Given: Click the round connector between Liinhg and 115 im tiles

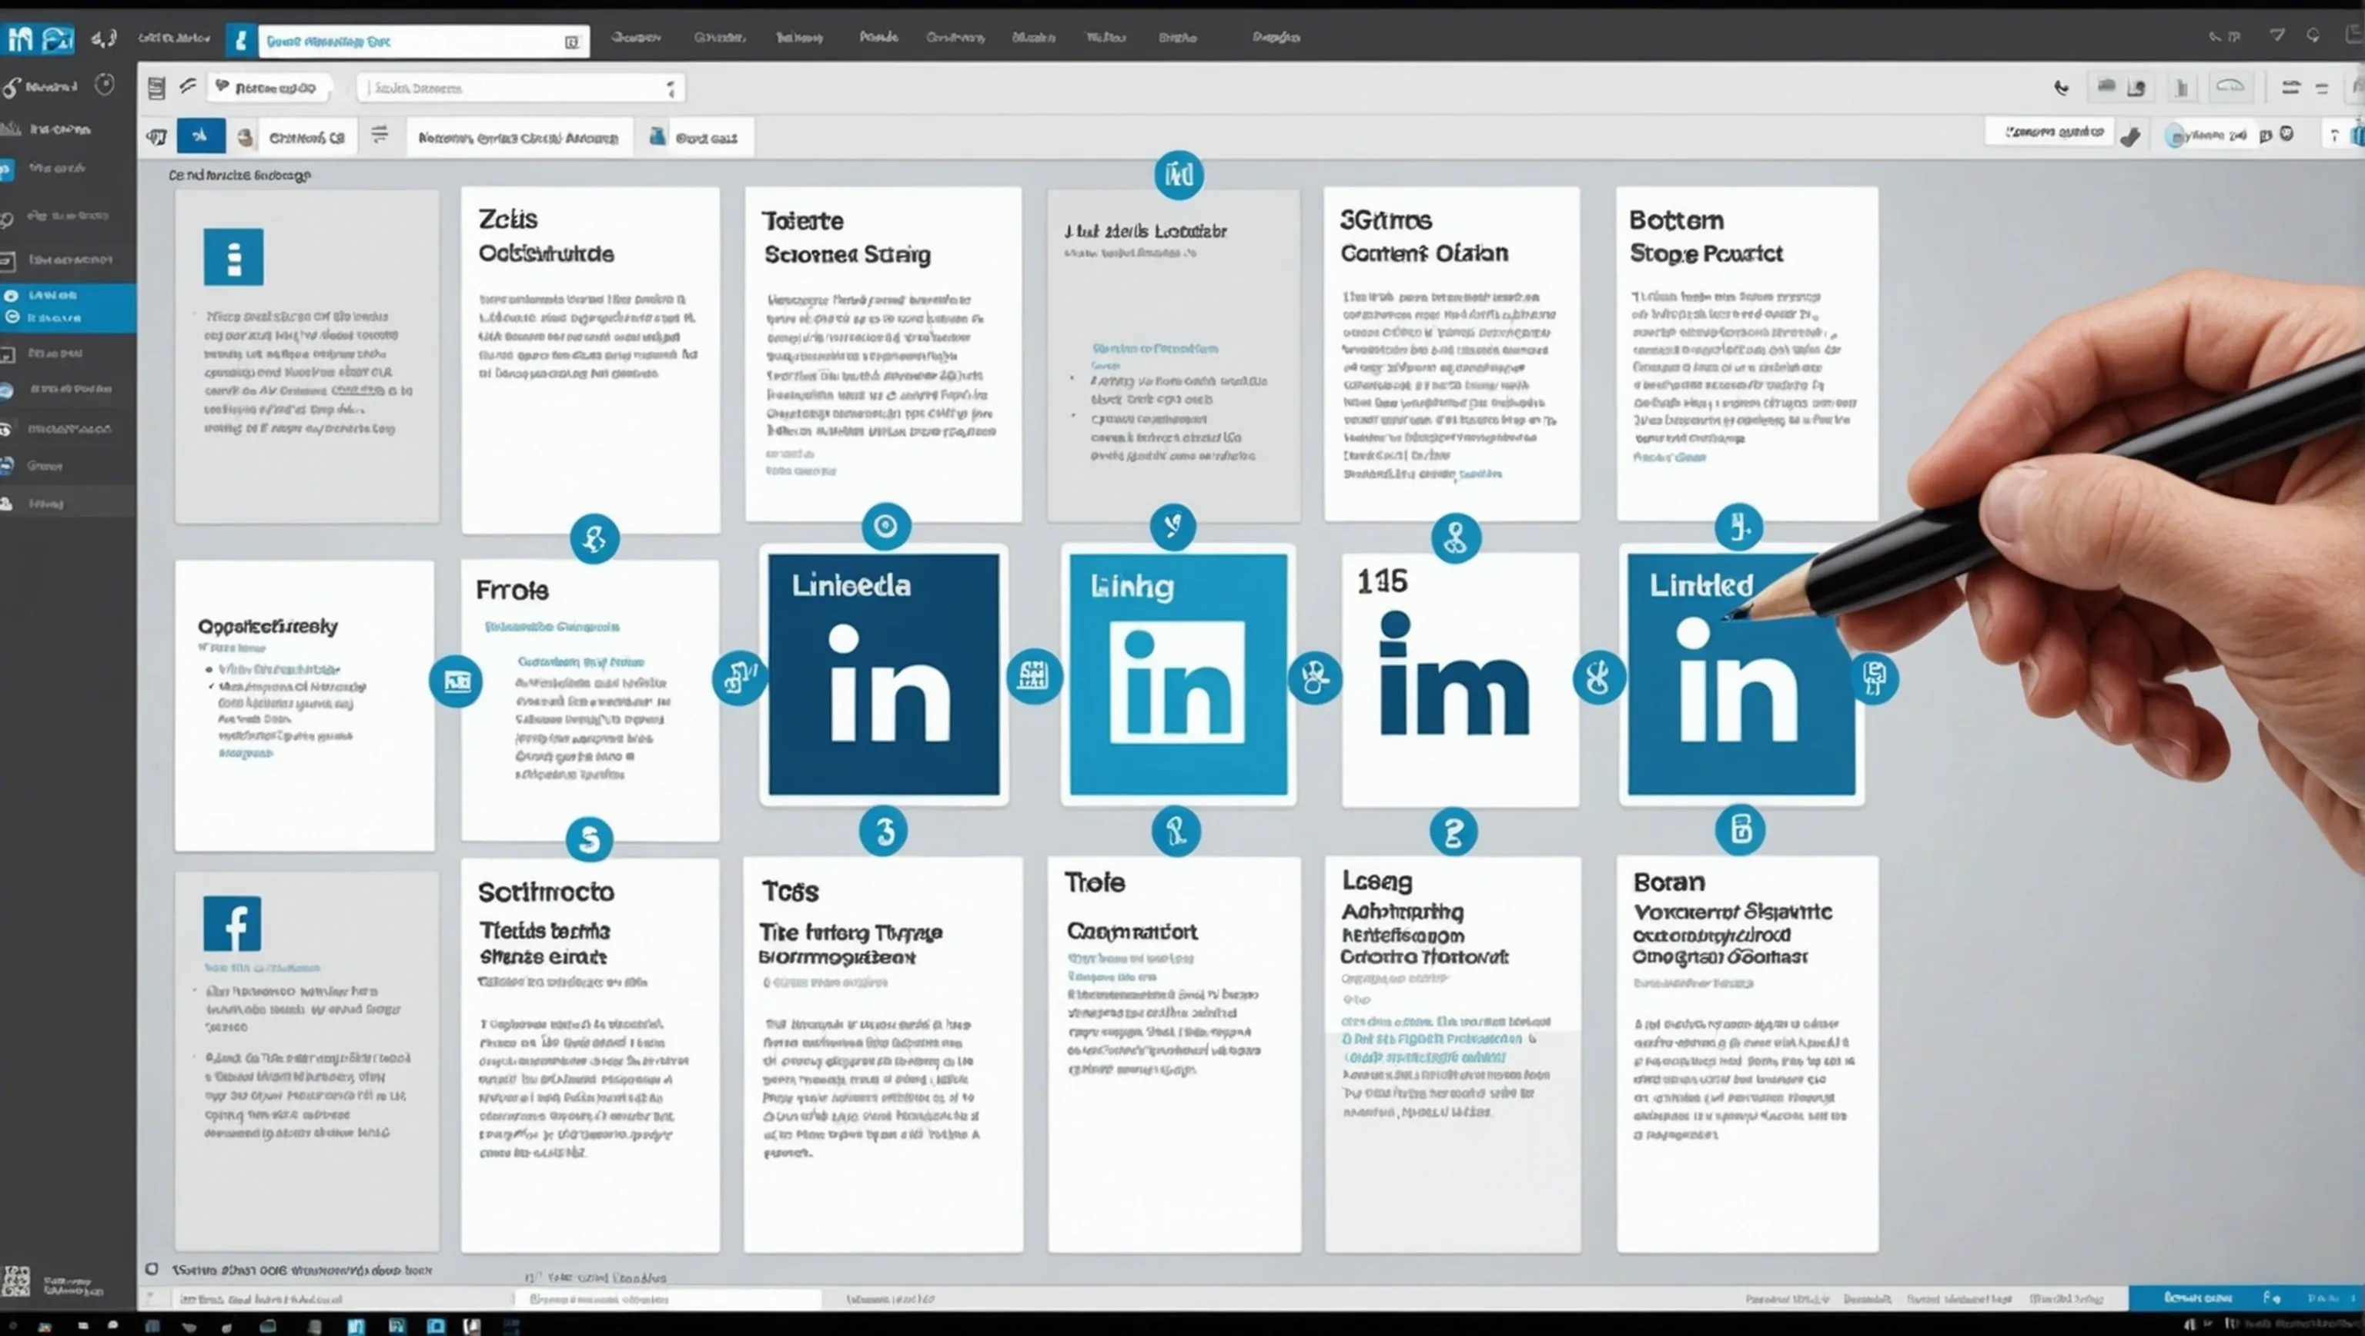Looking at the screenshot, I should point(1315,678).
